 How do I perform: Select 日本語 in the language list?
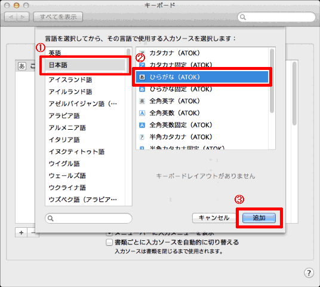click(x=85, y=65)
